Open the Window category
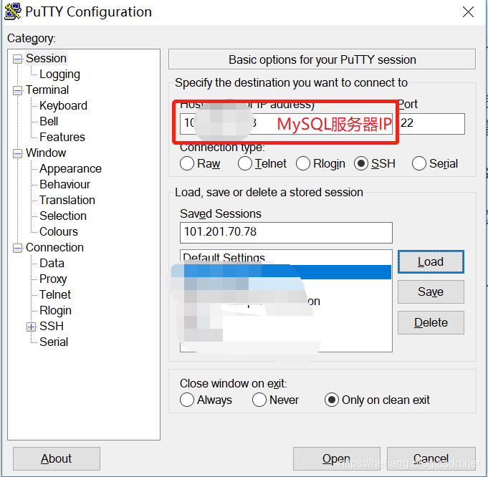The height and width of the screenshot is (477, 488). pyautogui.click(x=46, y=153)
